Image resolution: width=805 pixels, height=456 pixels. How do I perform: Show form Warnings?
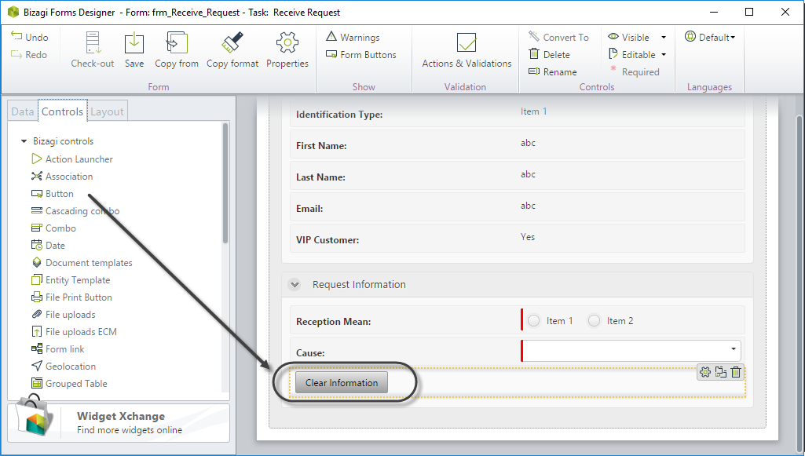click(x=353, y=37)
